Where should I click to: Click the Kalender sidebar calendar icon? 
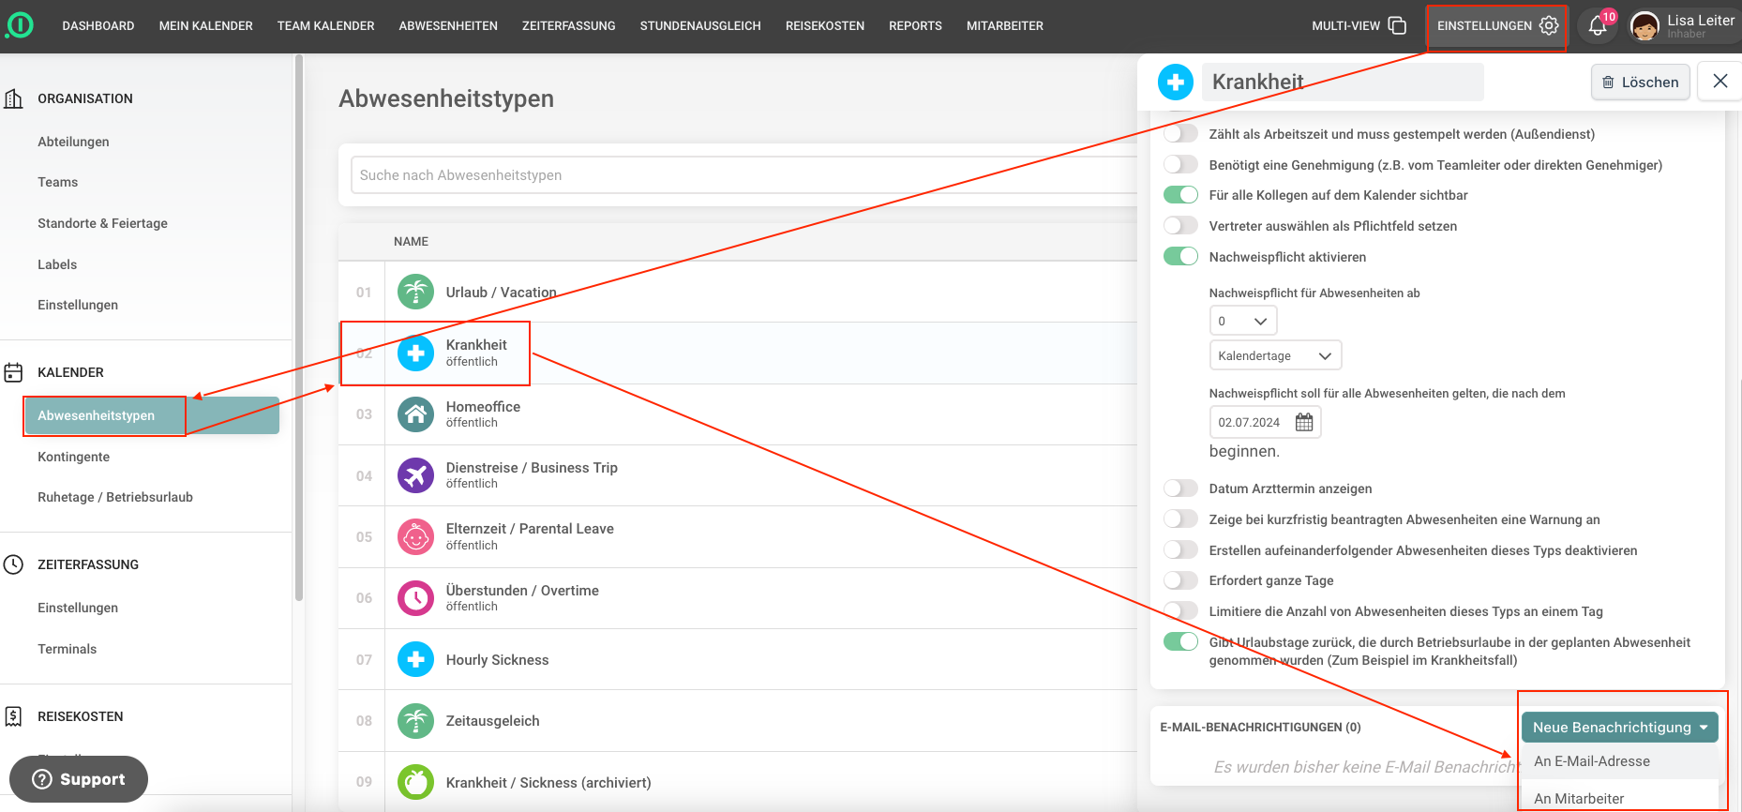[x=13, y=372]
